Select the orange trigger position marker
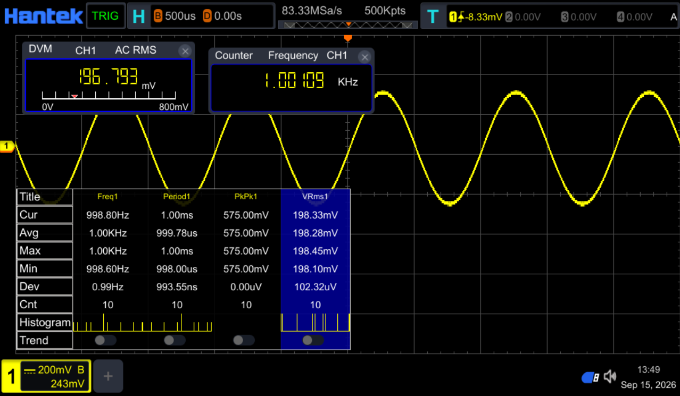The image size is (680, 396). (348, 38)
